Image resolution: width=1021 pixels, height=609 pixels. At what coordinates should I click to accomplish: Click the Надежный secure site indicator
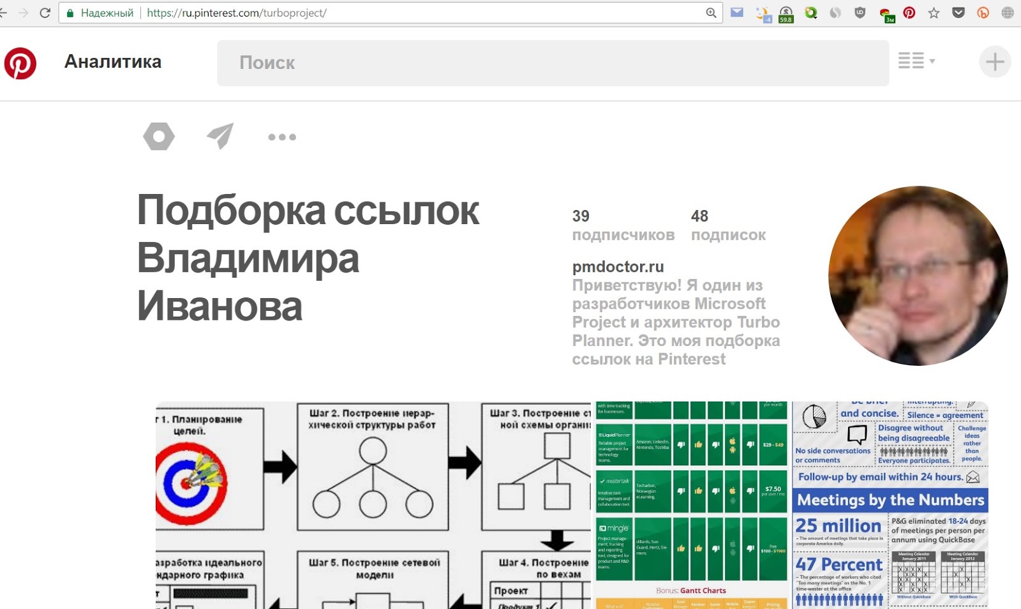pyautogui.click(x=100, y=13)
